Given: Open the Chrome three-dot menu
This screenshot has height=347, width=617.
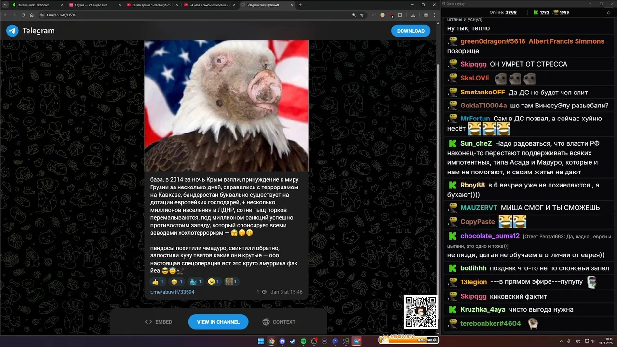Looking at the screenshot, I should tap(434, 15).
